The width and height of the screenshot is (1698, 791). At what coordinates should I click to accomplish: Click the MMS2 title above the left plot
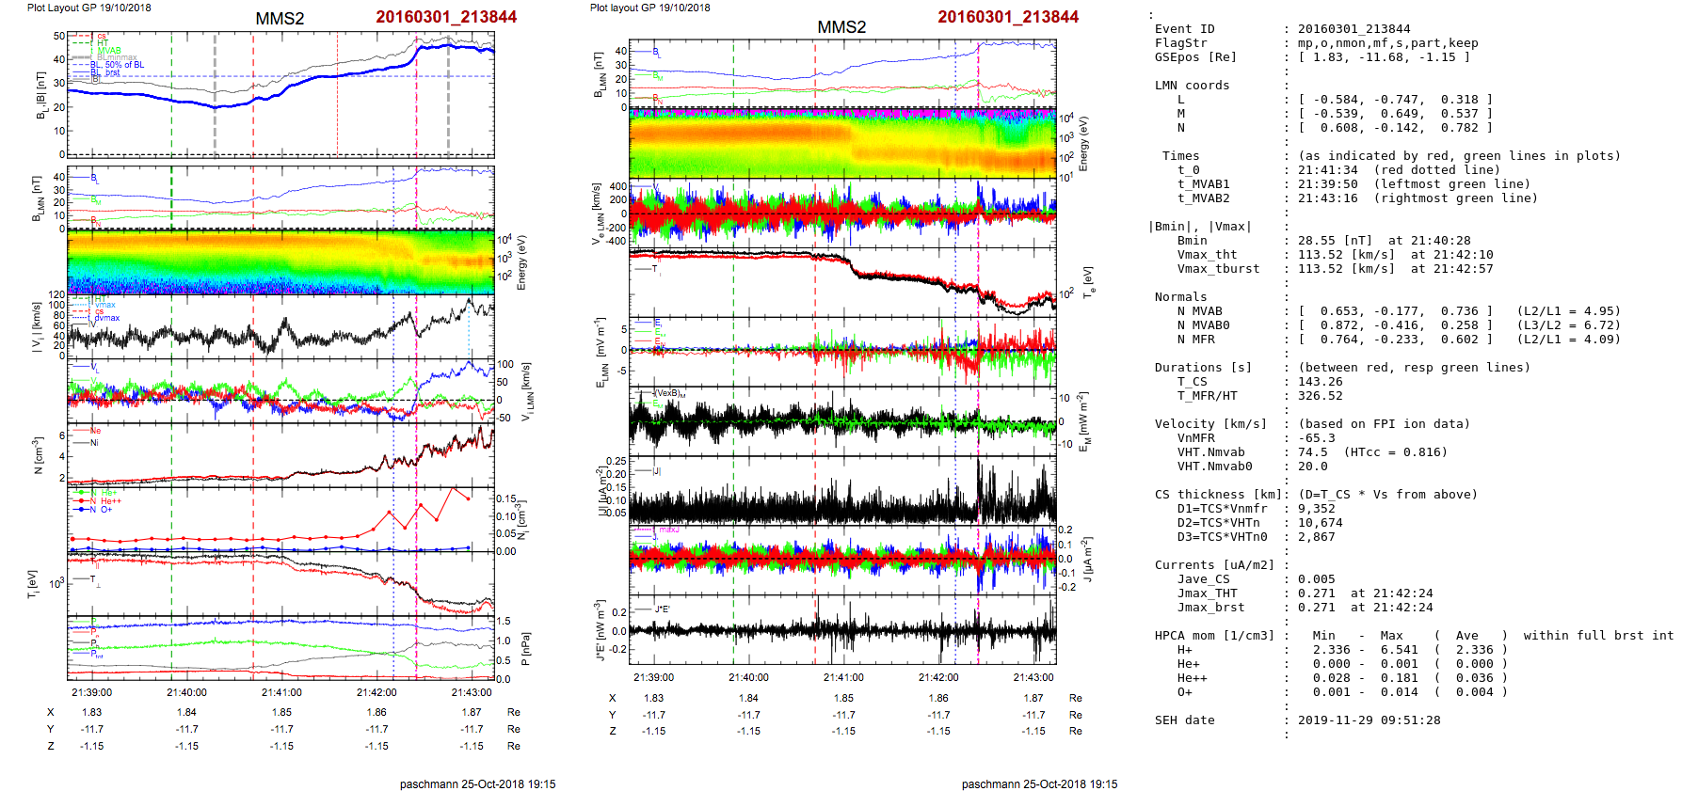(x=280, y=19)
